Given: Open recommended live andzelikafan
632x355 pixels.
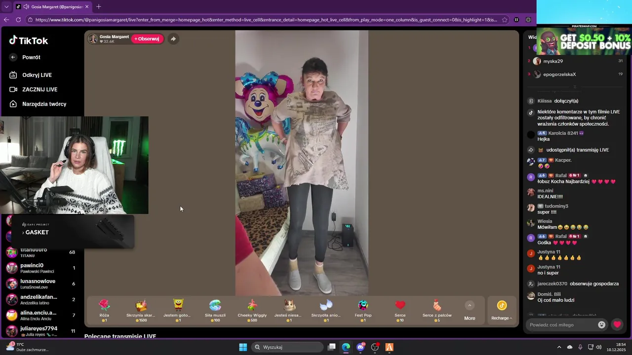Looking at the screenshot, I should [x=40, y=300].
